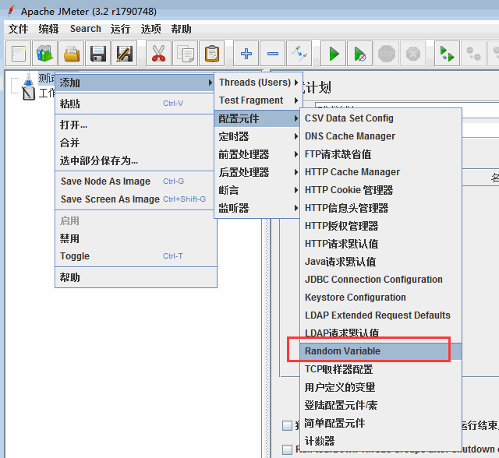Choose 打开... in context menu
The width and height of the screenshot is (499, 458).
(x=135, y=125)
